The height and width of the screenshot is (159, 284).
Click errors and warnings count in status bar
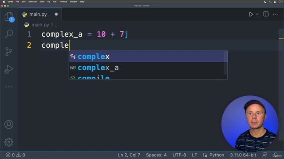[x=16, y=155]
